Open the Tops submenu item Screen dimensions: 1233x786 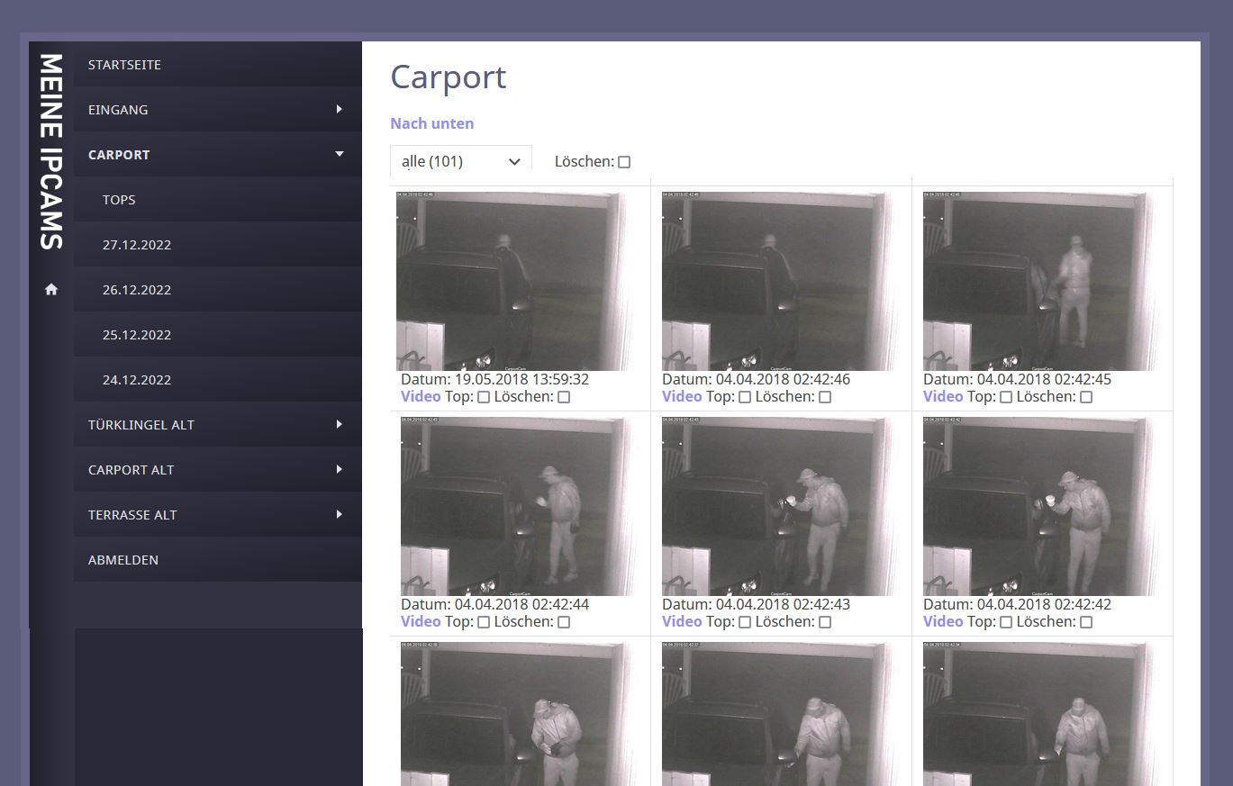click(x=119, y=200)
